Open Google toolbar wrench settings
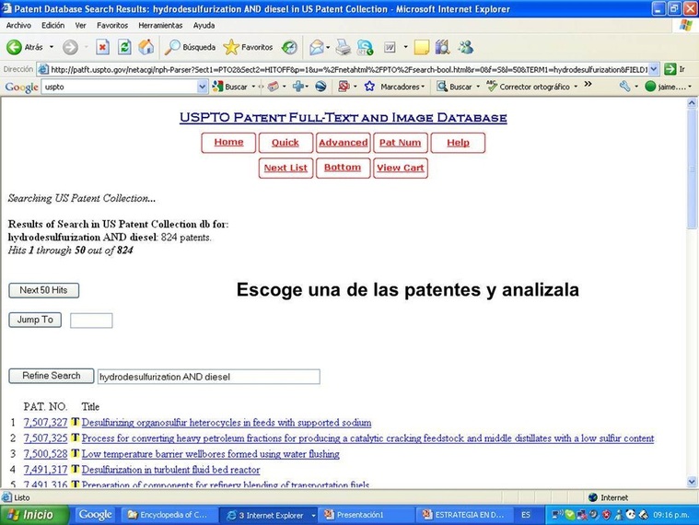The width and height of the screenshot is (699, 525). pos(624,87)
